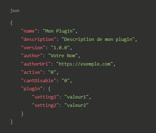Click the opening brace after "plugin"
Image resolution: width=156 pixels, height=133 pixels.
pyautogui.click(x=49, y=89)
